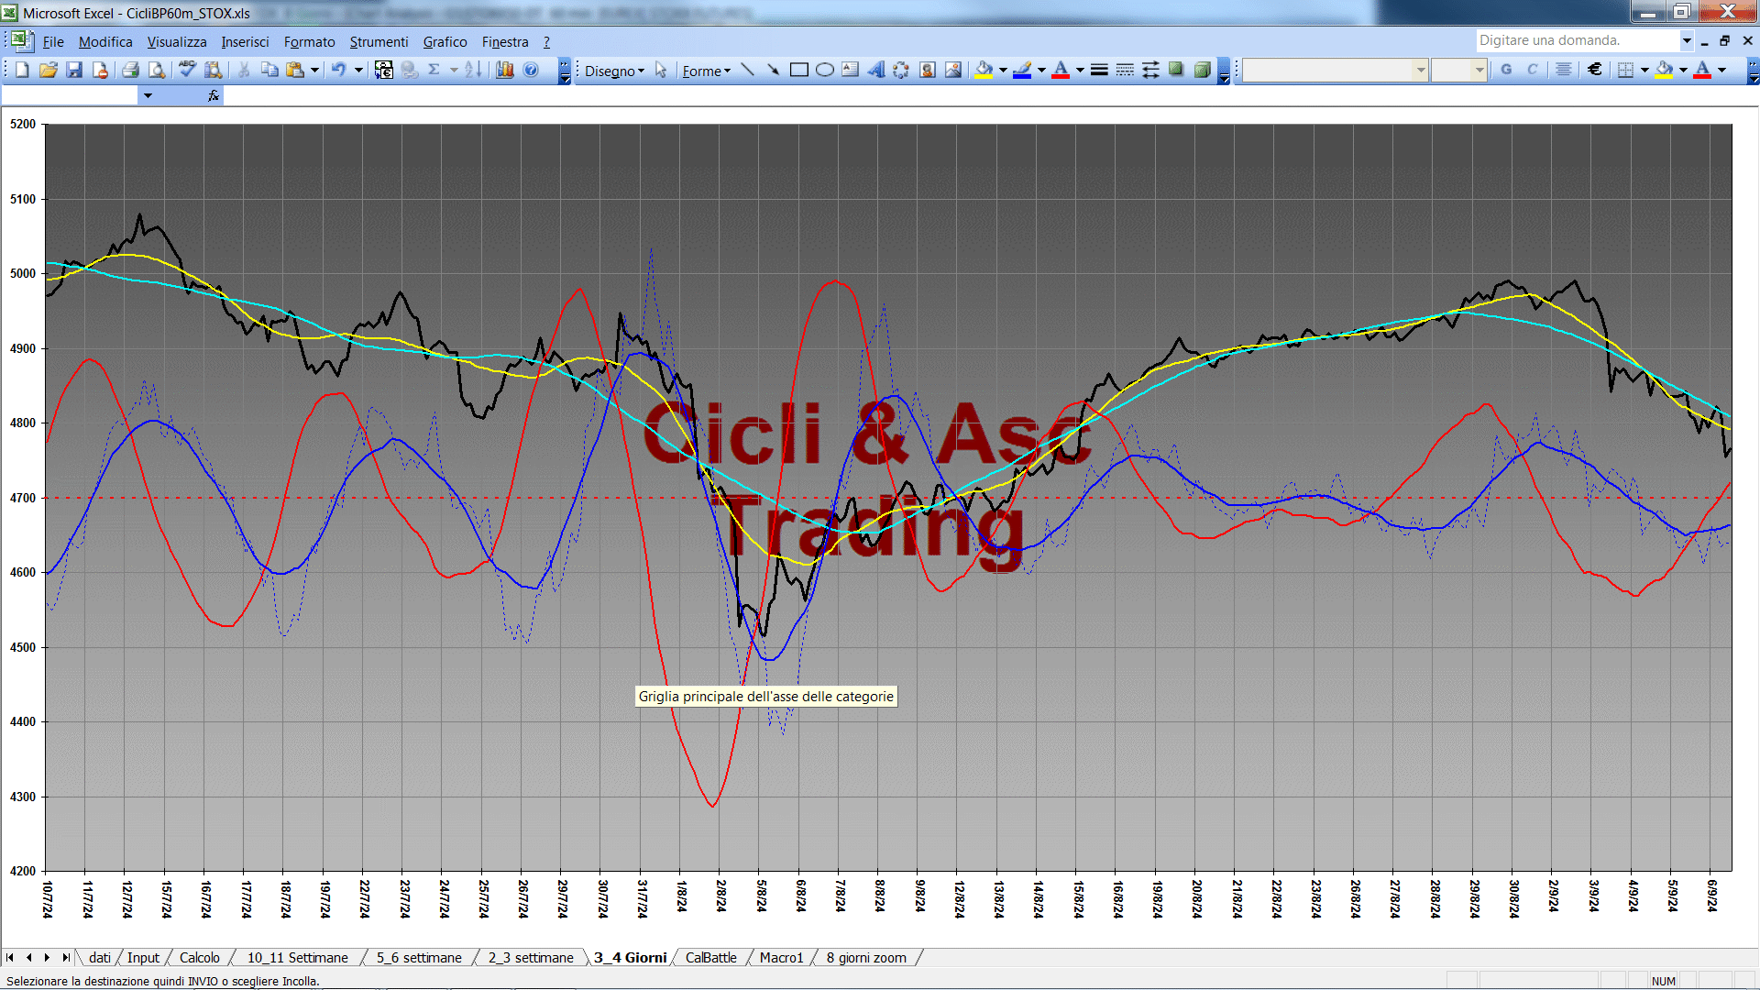This screenshot has height=990, width=1760.
Task: Switch to the dati sheet tab
Action: coord(100,957)
